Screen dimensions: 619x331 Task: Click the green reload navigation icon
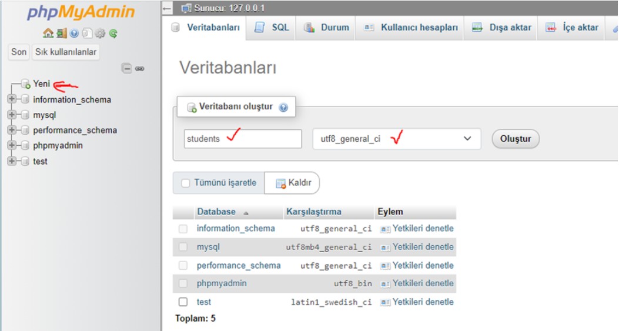tap(113, 34)
